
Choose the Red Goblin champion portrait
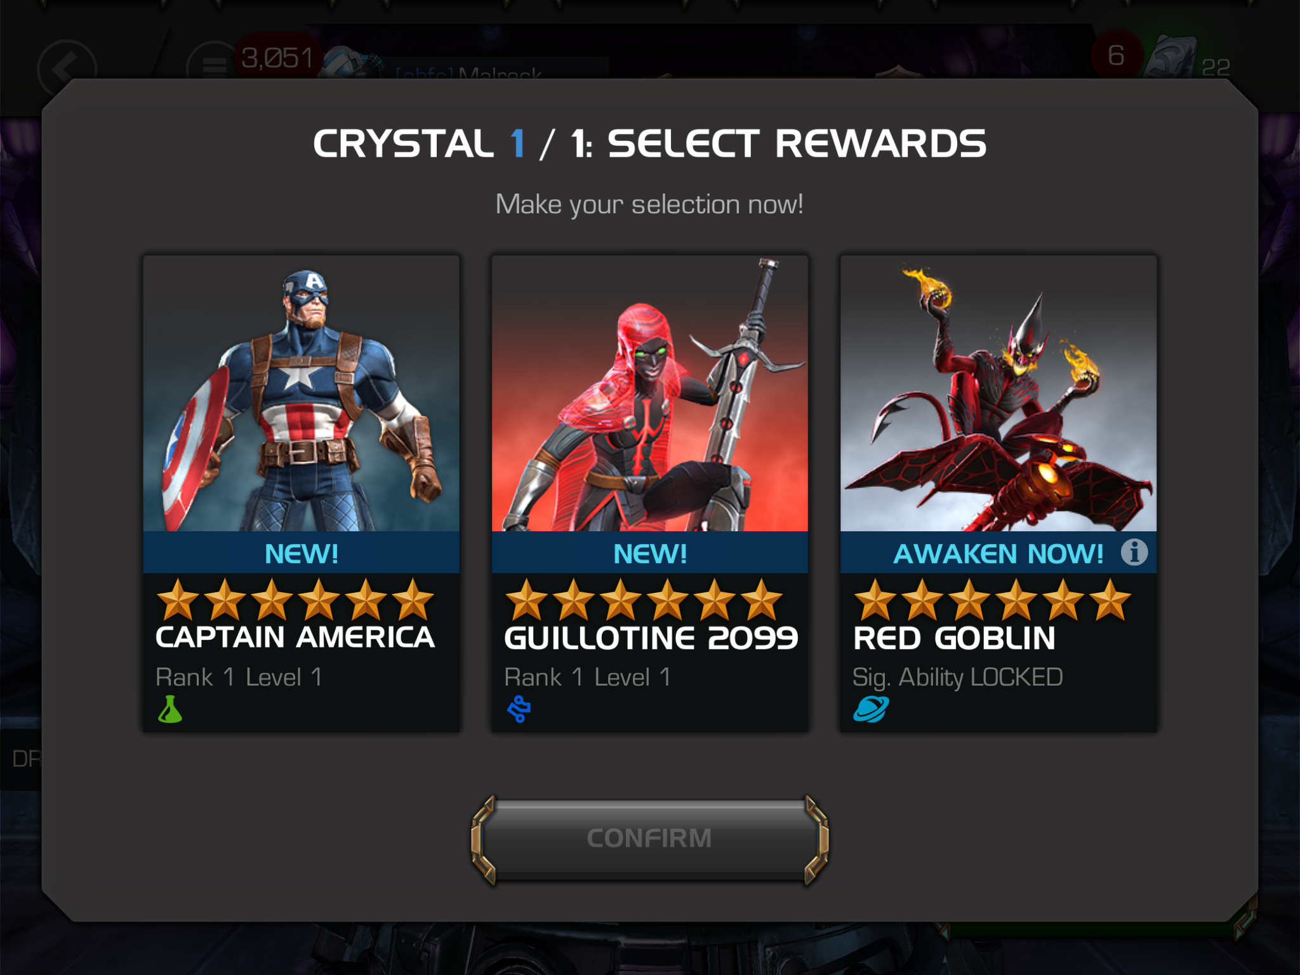tap(998, 394)
